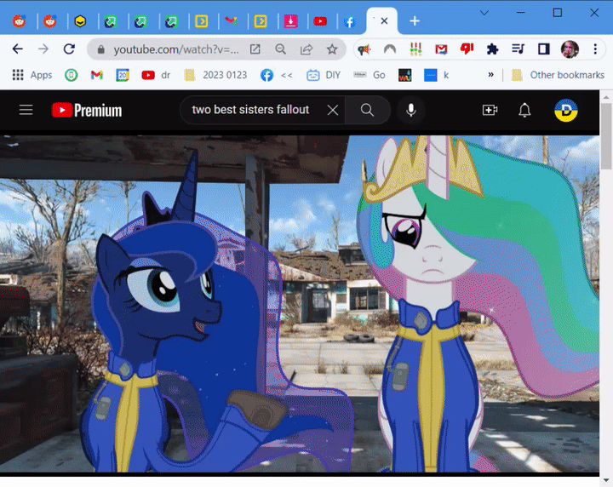
Task: Open the YouTube account avatar menu
Action: coord(566,110)
